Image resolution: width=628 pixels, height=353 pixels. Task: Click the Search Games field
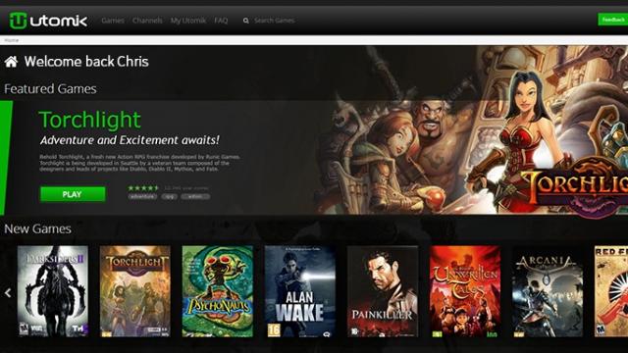click(x=275, y=21)
